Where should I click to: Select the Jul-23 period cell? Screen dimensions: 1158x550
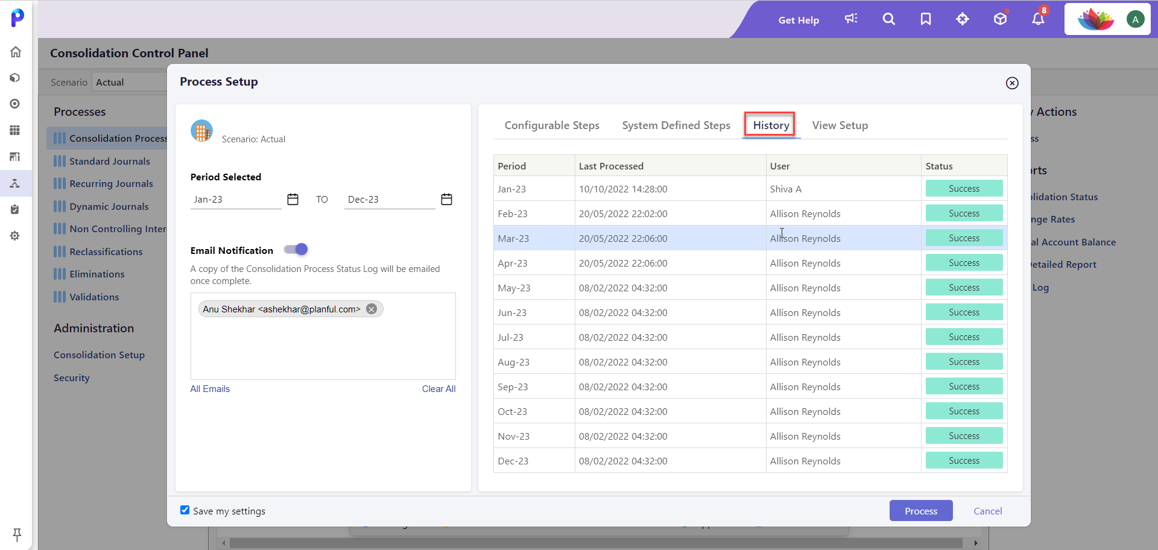(534, 337)
